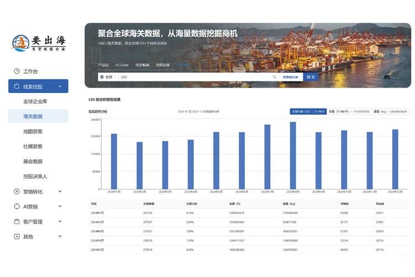Select the 交易次数 chart metric toggle
This screenshot has width=415, height=277.
click(308, 112)
